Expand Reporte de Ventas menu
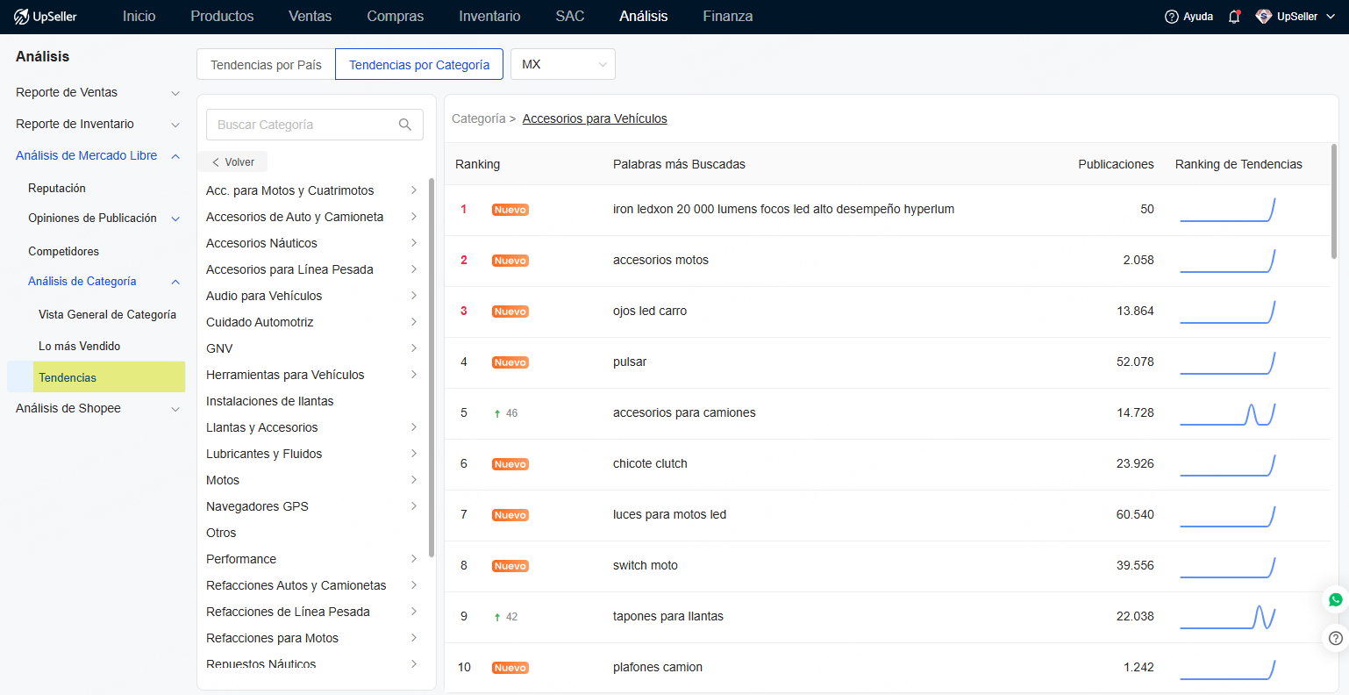This screenshot has height=695, width=1349. pyautogui.click(x=175, y=93)
